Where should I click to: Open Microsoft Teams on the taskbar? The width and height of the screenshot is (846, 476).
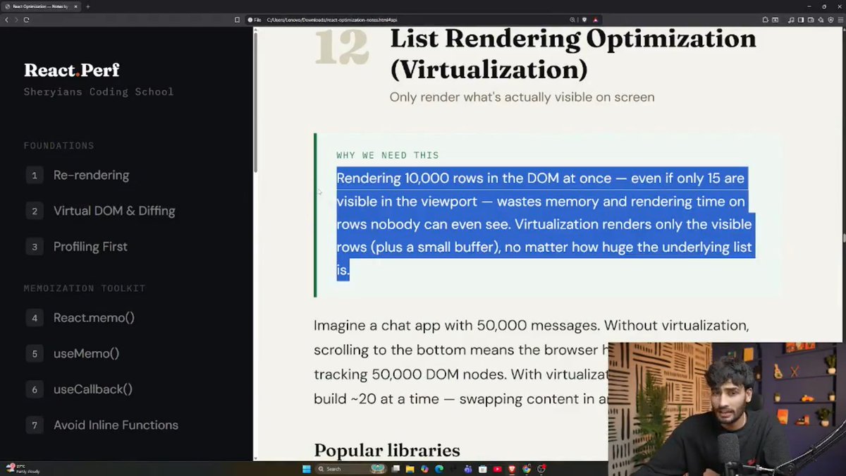tap(468, 469)
